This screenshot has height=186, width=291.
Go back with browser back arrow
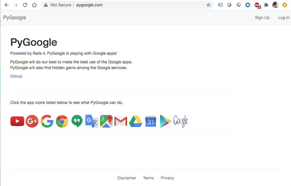click(7, 5)
